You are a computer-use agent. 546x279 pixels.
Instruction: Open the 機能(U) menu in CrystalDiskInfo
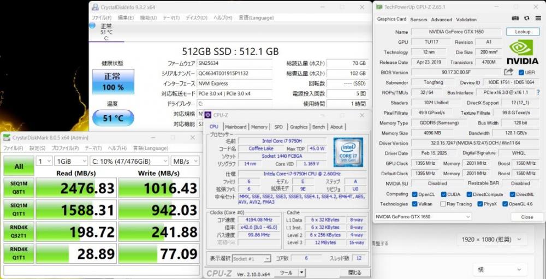coord(149,18)
